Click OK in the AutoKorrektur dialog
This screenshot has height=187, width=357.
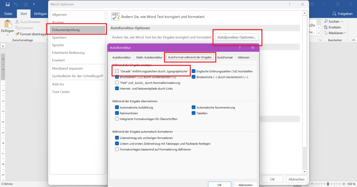point(219,184)
